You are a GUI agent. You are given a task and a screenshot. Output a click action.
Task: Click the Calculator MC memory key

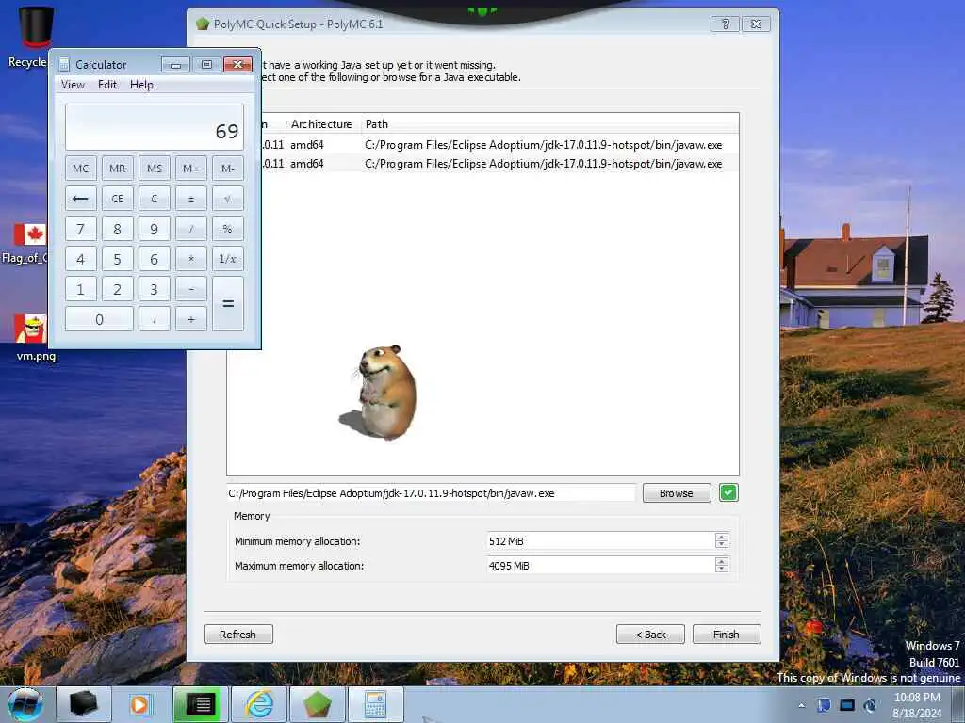point(81,169)
